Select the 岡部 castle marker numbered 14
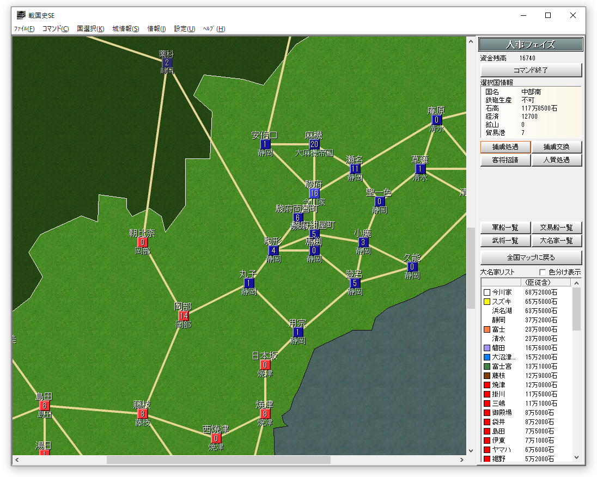Viewport: 597px width, 477px height. 184,316
